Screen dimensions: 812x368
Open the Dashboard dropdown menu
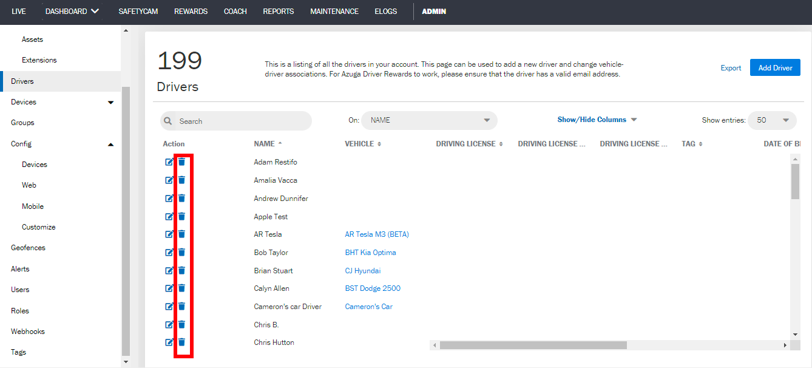point(72,12)
